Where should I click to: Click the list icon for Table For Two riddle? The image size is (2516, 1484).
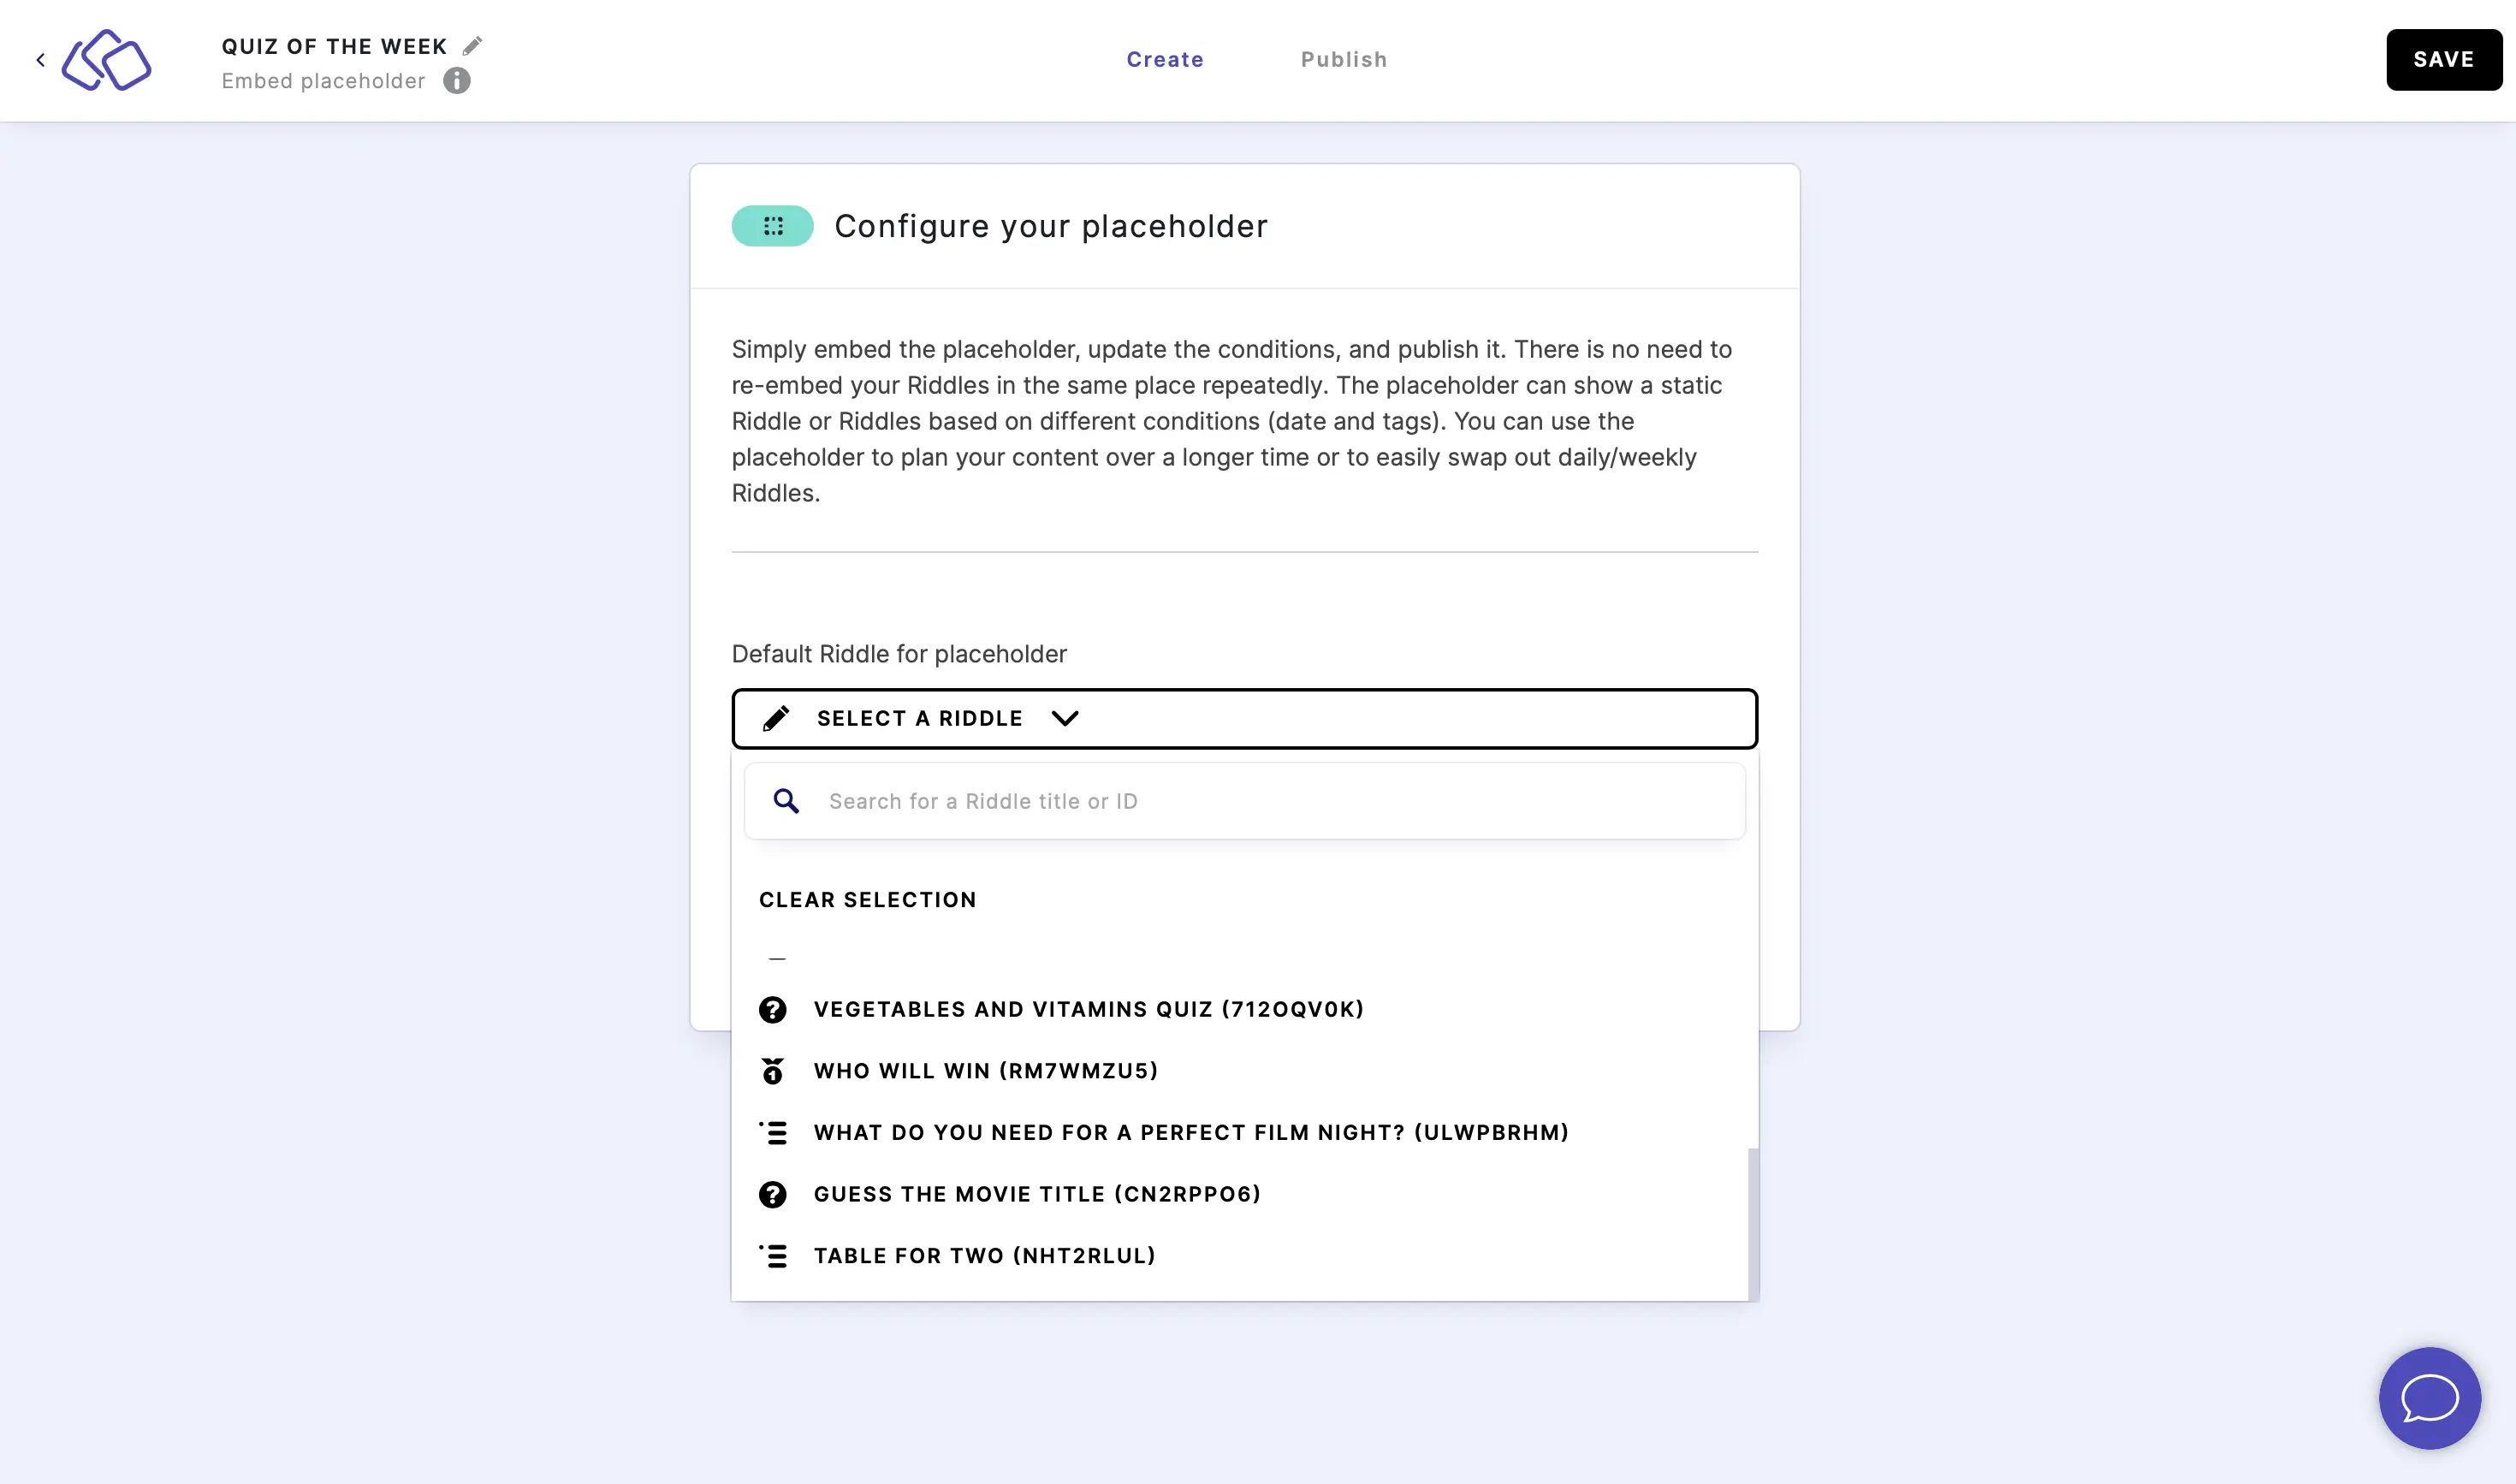(774, 1256)
